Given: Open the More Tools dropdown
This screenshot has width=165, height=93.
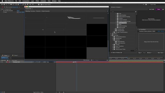Looking at the screenshot, I should [x=161, y=53].
